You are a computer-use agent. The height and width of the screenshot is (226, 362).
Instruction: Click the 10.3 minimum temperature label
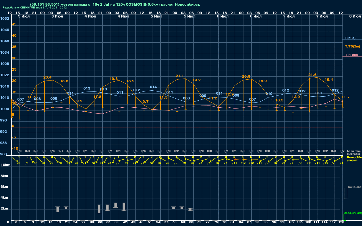click(279, 100)
